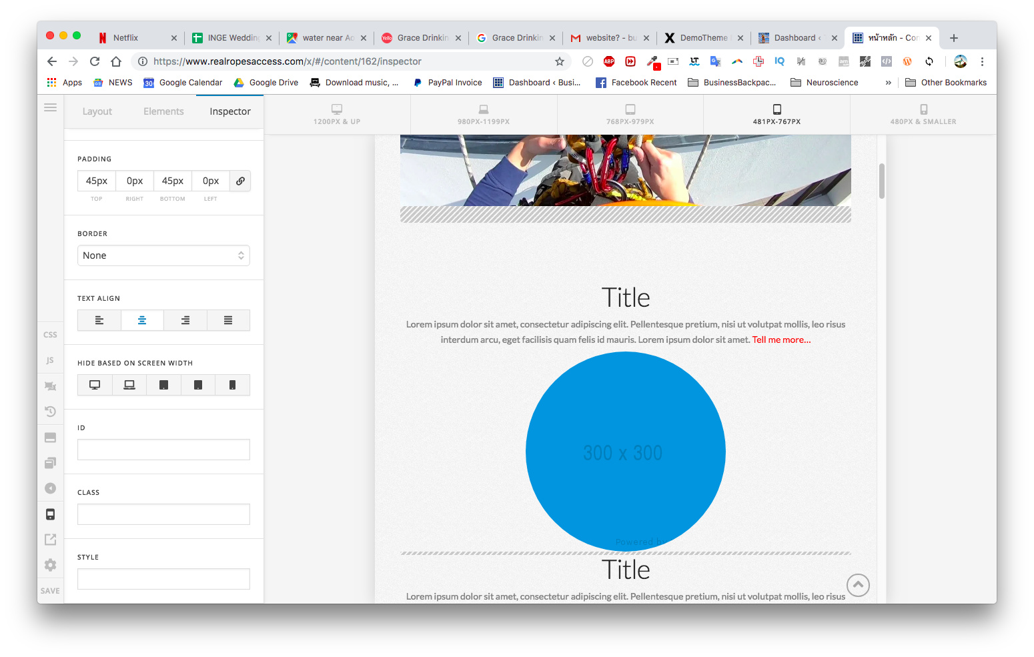Screen dimensions: 1034x657
Task: Click the comments icon in sidebar
Action: 50,386
